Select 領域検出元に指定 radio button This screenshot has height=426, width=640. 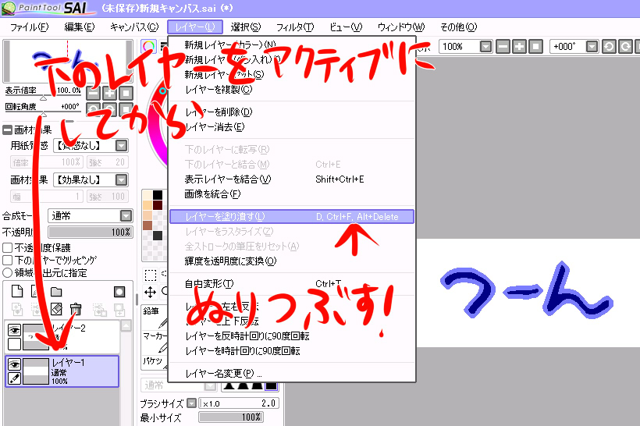coord(7,272)
